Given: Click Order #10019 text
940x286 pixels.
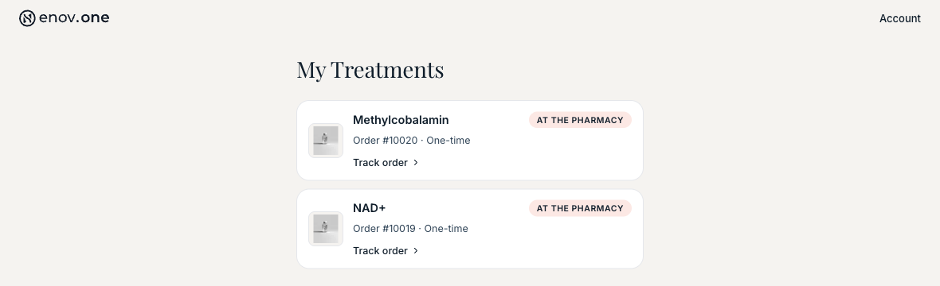Looking at the screenshot, I should pyautogui.click(x=384, y=229).
